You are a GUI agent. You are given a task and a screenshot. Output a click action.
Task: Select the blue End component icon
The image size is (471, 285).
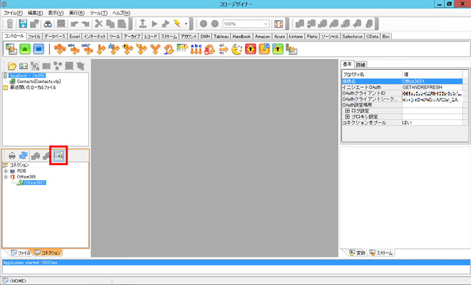[38, 49]
